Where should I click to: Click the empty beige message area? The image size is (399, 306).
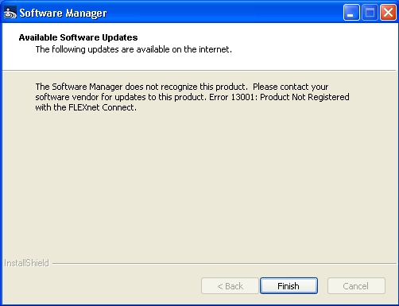pos(199,185)
